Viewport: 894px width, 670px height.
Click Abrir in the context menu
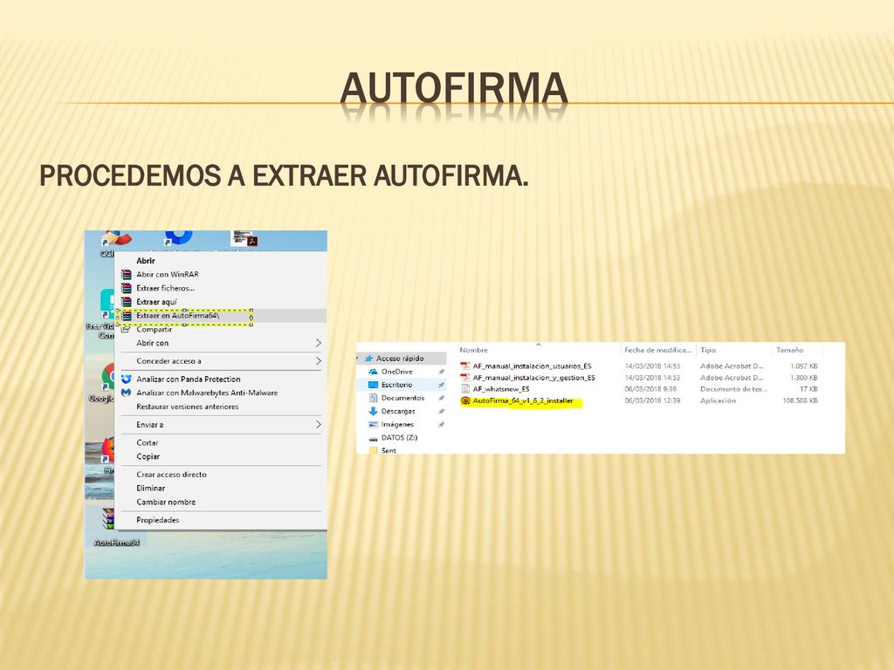pos(146,260)
